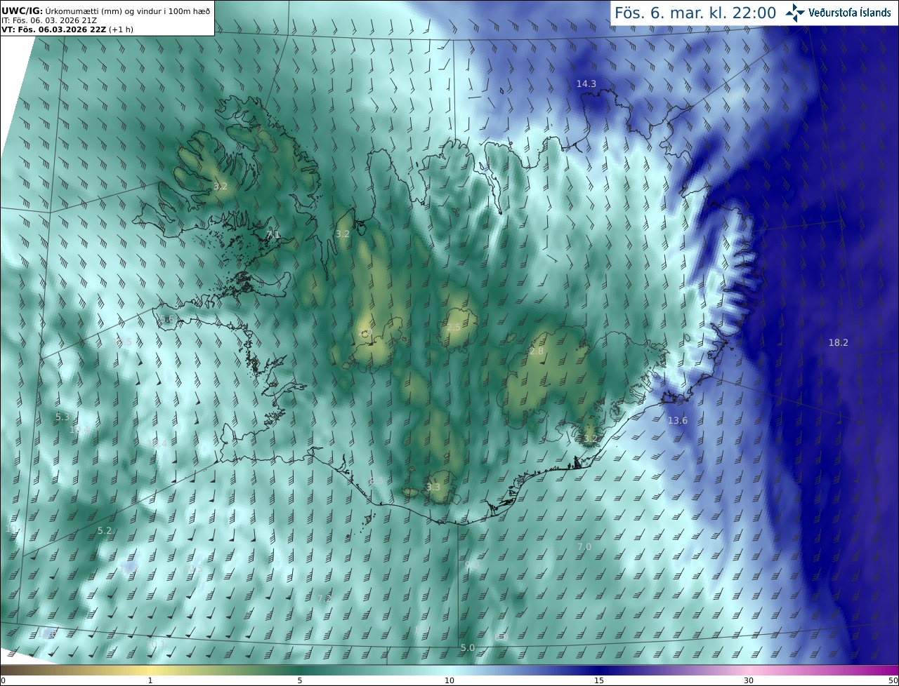Click the 2.8 value label on the map

click(537, 351)
